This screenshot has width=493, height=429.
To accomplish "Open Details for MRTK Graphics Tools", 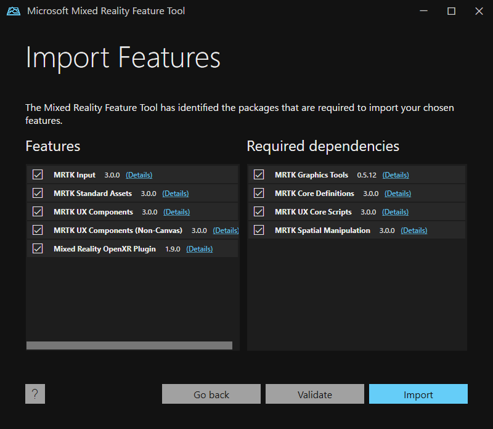I will [396, 175].
